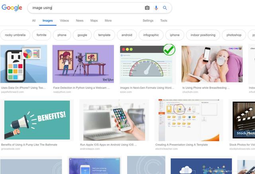Open the breastfeeding with phone photo
Viewport: 255px width, 174px height.
click(212, 64)
